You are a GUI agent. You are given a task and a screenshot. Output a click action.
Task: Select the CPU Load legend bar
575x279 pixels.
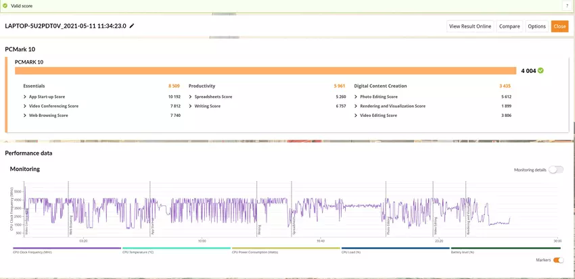(395, 249)
